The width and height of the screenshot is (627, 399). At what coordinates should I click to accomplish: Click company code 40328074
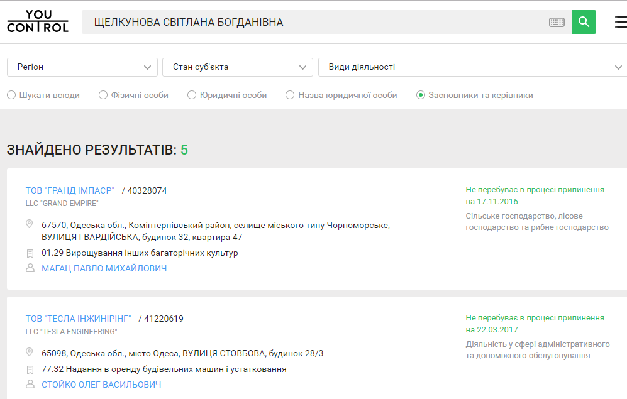[x=147, y=190]
